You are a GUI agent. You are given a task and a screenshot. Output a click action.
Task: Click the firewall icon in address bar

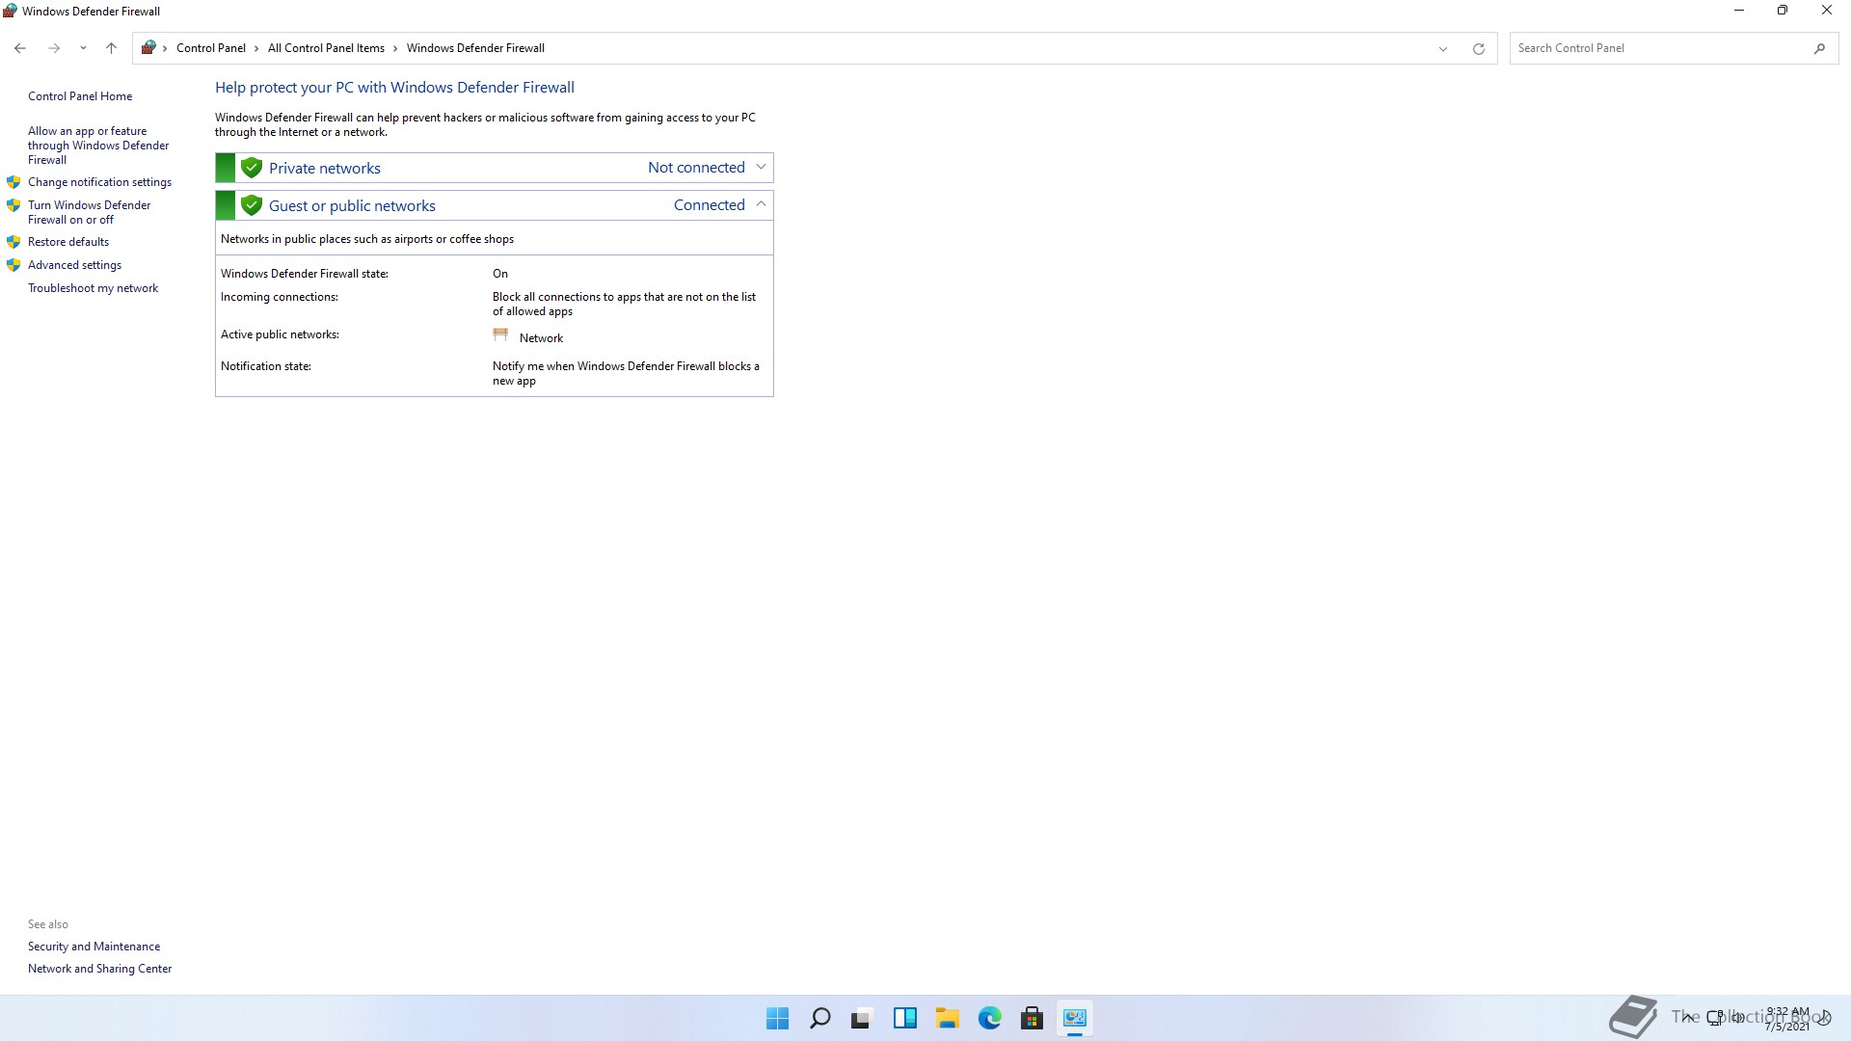pyautogui.click(x=148, y=47)
